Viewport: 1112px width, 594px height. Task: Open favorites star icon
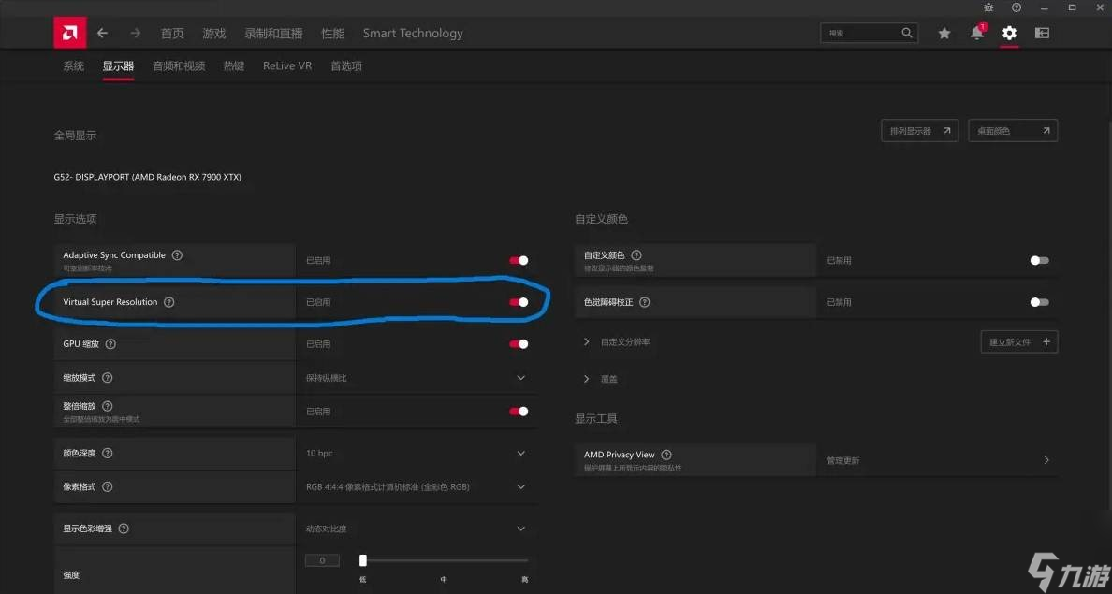[x=944, y=34]
